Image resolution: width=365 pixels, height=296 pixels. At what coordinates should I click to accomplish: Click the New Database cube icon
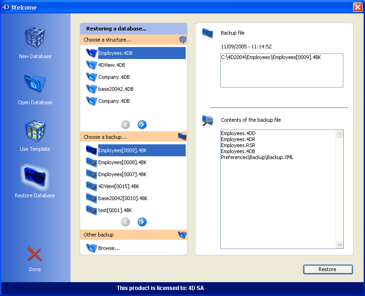pyautogui.click(x=35, y=38)
